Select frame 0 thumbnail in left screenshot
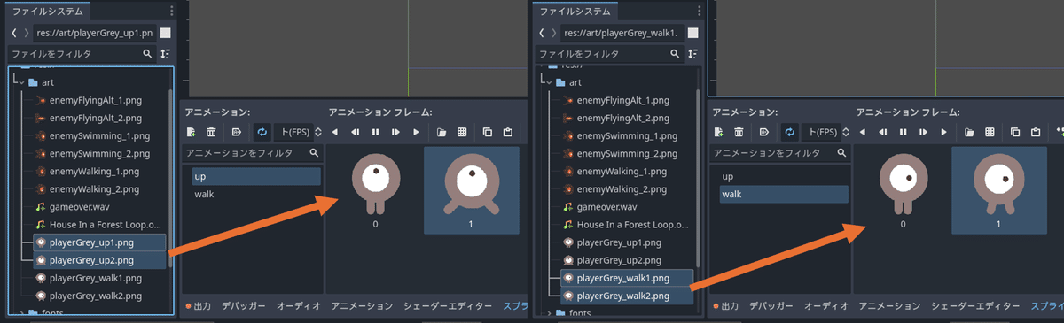Screen dimensions: 1064x323 click(x=375, y=190)
